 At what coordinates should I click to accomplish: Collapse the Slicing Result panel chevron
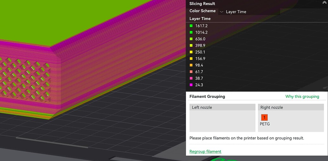coord(325,3)
